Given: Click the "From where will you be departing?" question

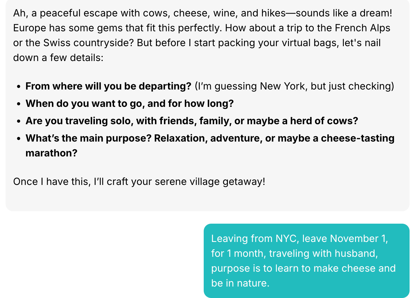Looking at the screenshot, I should (108, 86).
